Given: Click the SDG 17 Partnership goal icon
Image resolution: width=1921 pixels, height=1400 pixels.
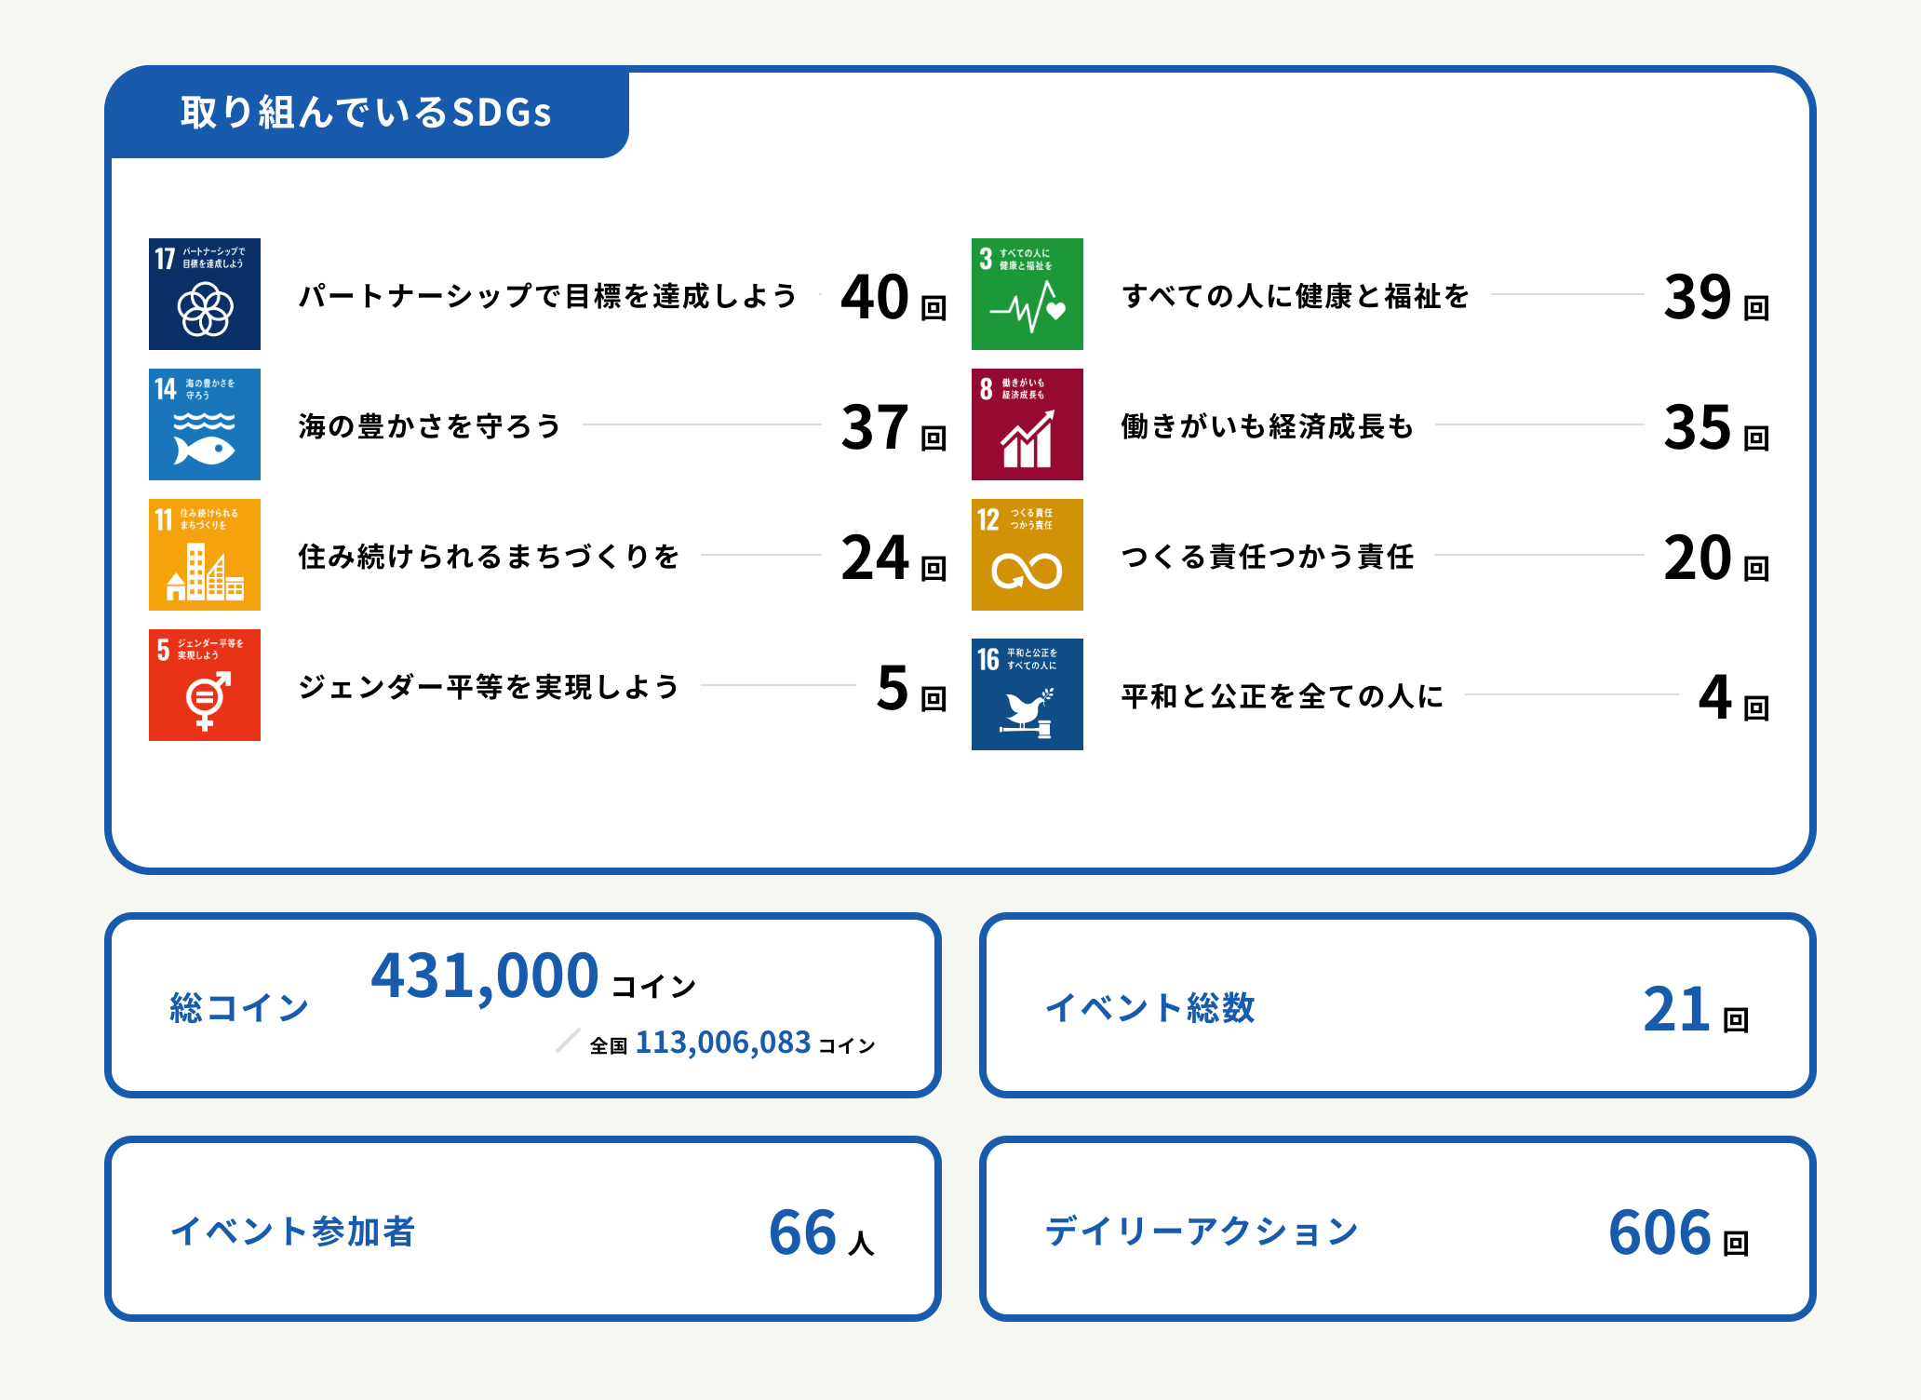Looking at the screenshot, I should coord(205,294).
